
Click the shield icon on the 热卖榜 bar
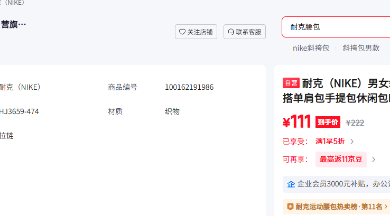[x=290, y=206]
